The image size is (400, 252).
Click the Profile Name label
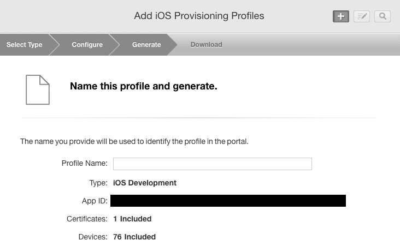point(84,163)
